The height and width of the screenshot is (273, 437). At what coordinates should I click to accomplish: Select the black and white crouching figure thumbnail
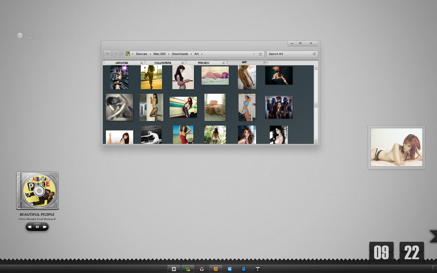coord(120,107)
